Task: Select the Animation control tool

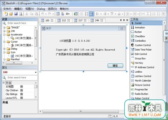Action: tap(146, 27)
